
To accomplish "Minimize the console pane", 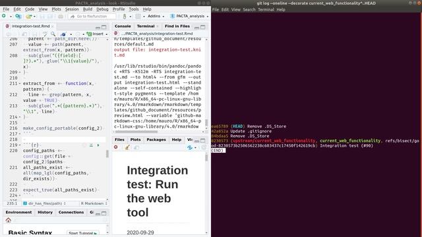I will [x=196, y=28].
